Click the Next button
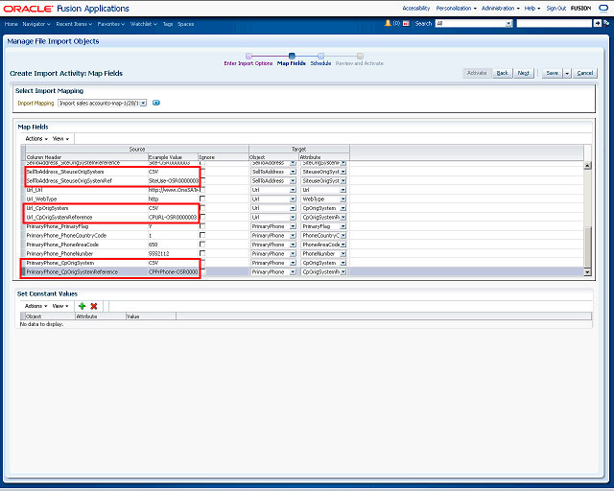Viewport: 614px width, 491px height. 524,73
